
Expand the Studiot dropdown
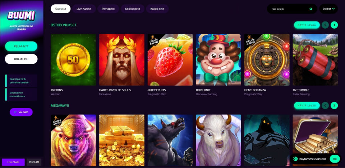[328, 9]
